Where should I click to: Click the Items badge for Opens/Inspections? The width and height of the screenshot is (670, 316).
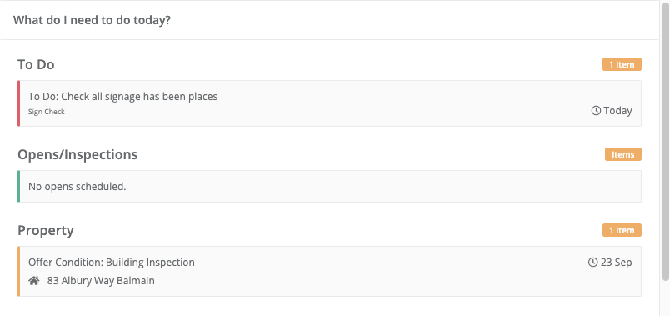point(623,154)
